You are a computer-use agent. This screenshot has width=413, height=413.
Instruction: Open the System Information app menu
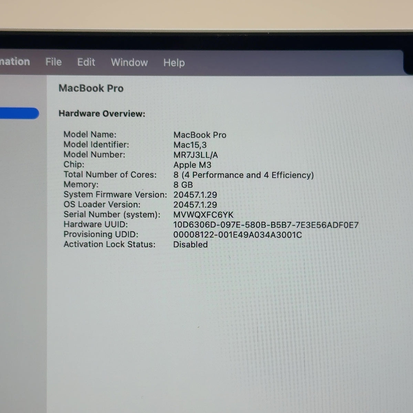pos(15,62)
